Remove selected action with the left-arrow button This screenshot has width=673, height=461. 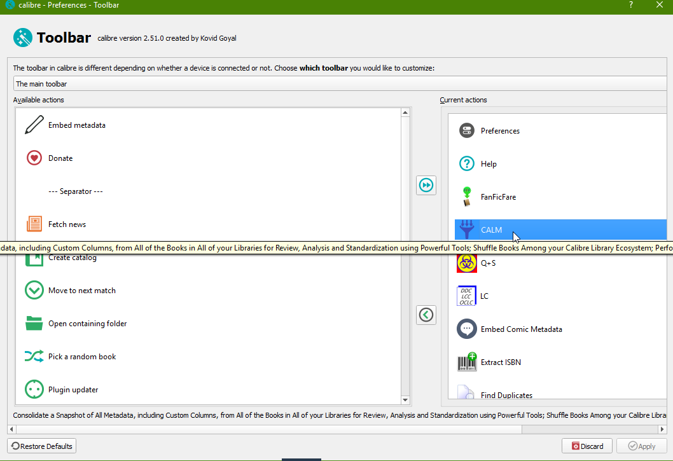click(426, 315)
